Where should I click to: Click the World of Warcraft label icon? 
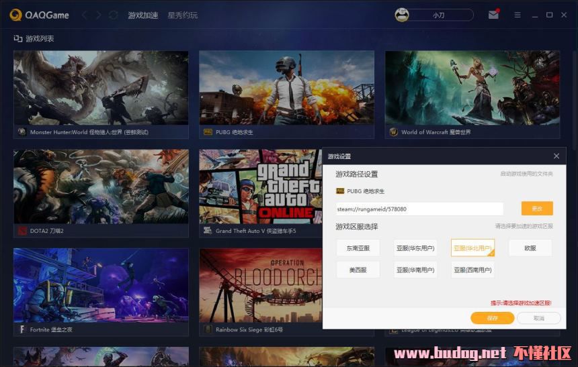[x=393, y=132]
